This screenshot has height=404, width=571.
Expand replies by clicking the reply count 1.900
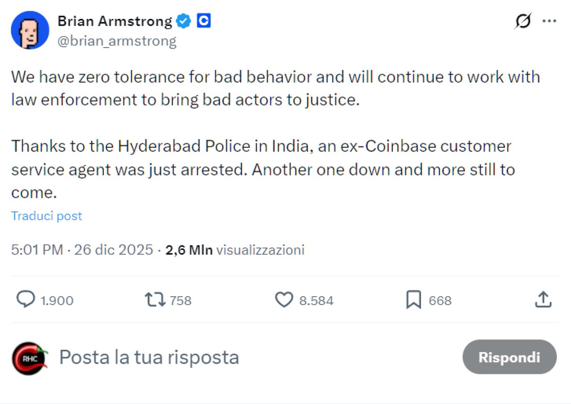coord(57,301)
